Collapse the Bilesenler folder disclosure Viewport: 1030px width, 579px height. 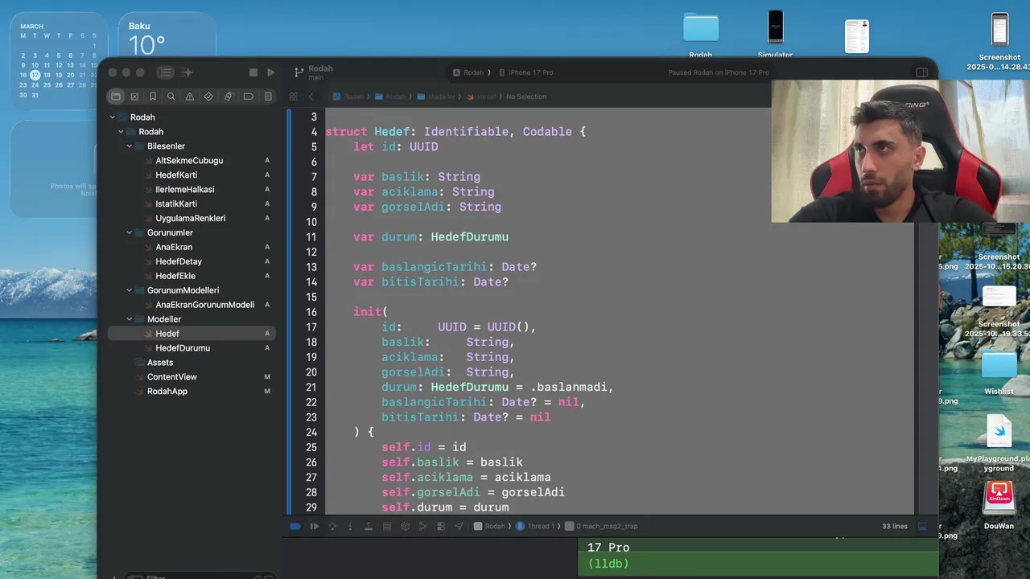(x=130, y=146)
